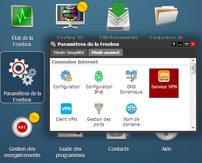Open the État de la Freebox icon
The height and width of the screenshot is (163, 202).
(22, 17)
